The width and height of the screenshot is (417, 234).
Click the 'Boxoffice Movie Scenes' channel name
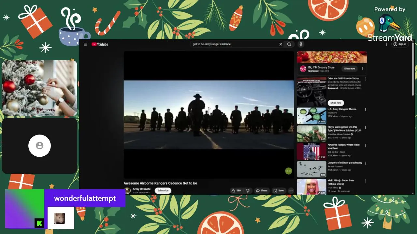pyautogui.click(x=339, y=134)
